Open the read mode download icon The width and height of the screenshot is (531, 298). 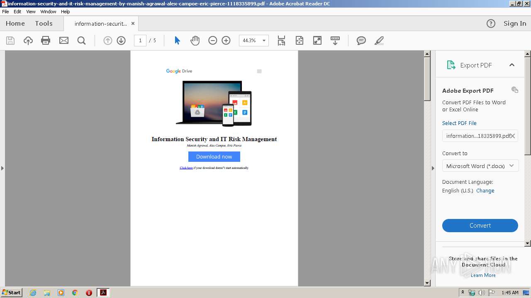click(x=335, y=41)
